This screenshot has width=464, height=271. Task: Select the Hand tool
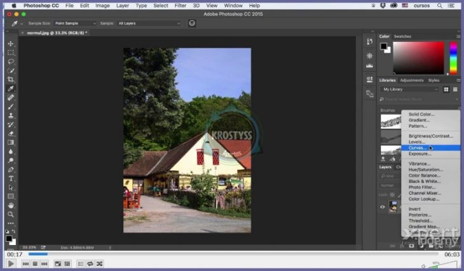(11, 205)
